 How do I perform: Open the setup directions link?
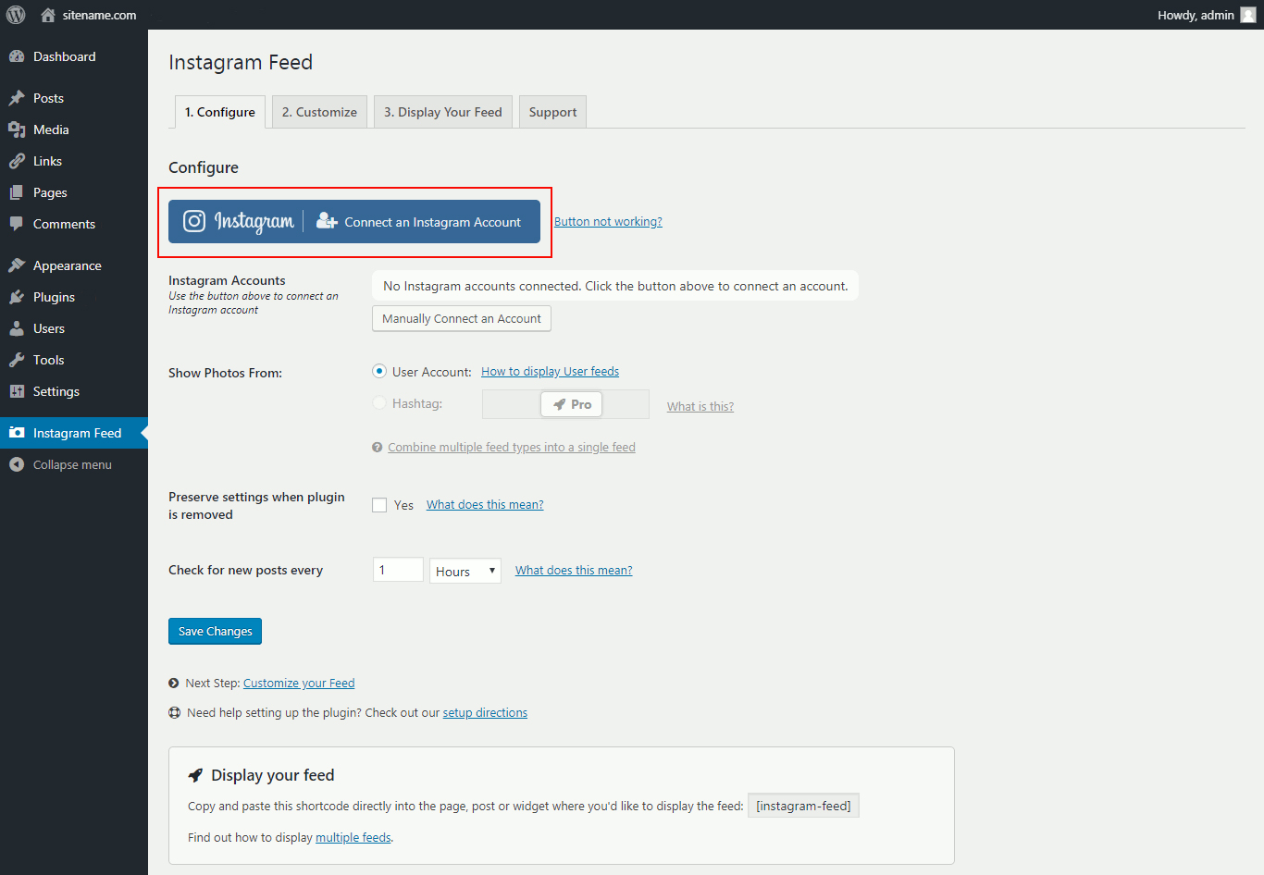click(x=485, y=713)
